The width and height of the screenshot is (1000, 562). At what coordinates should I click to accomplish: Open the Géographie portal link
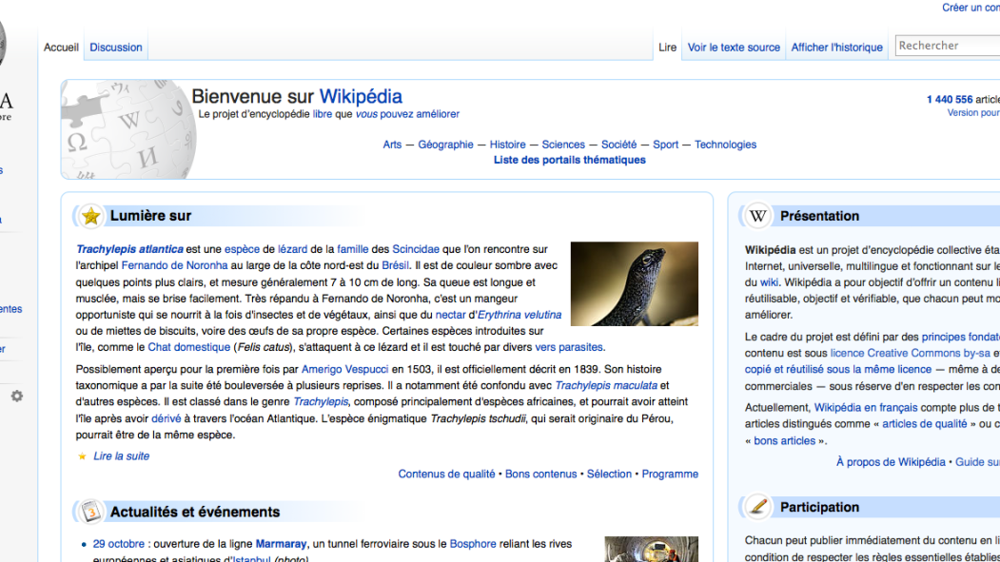click(x=445, y=145)
